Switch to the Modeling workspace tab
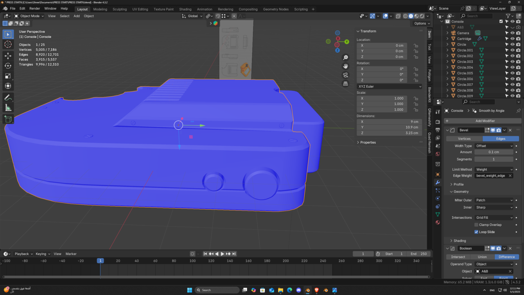 pos(100,9)
